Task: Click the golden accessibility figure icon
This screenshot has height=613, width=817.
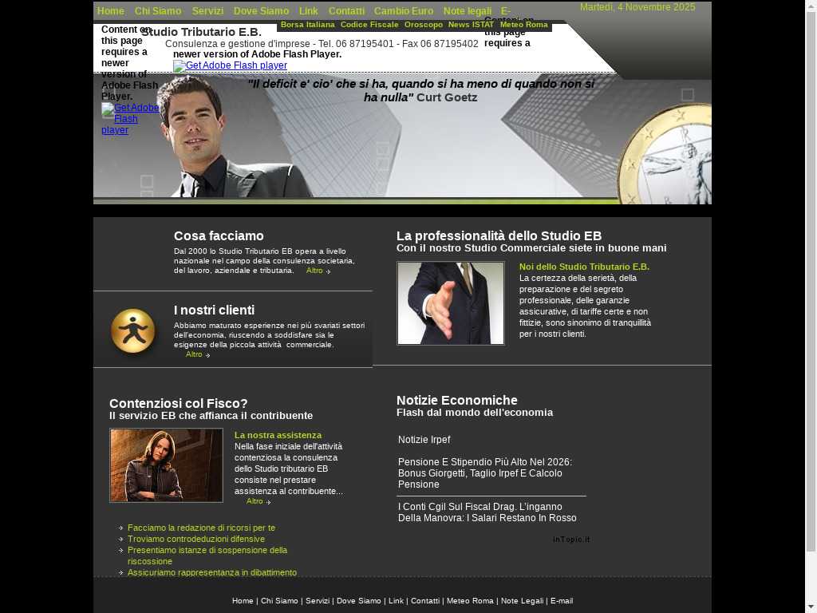Action: (x=132, y=330)
